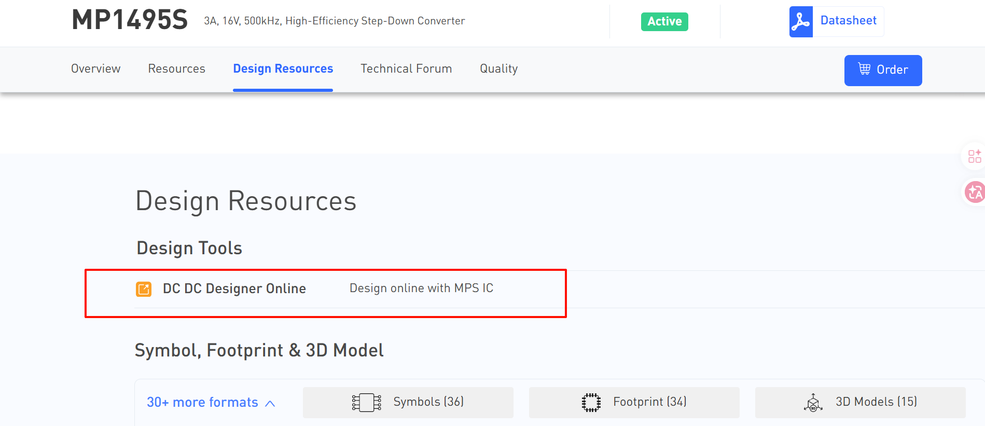Click the Footprint chip outline icon
This screenshot has height=426, width=985.
[591, 403]
